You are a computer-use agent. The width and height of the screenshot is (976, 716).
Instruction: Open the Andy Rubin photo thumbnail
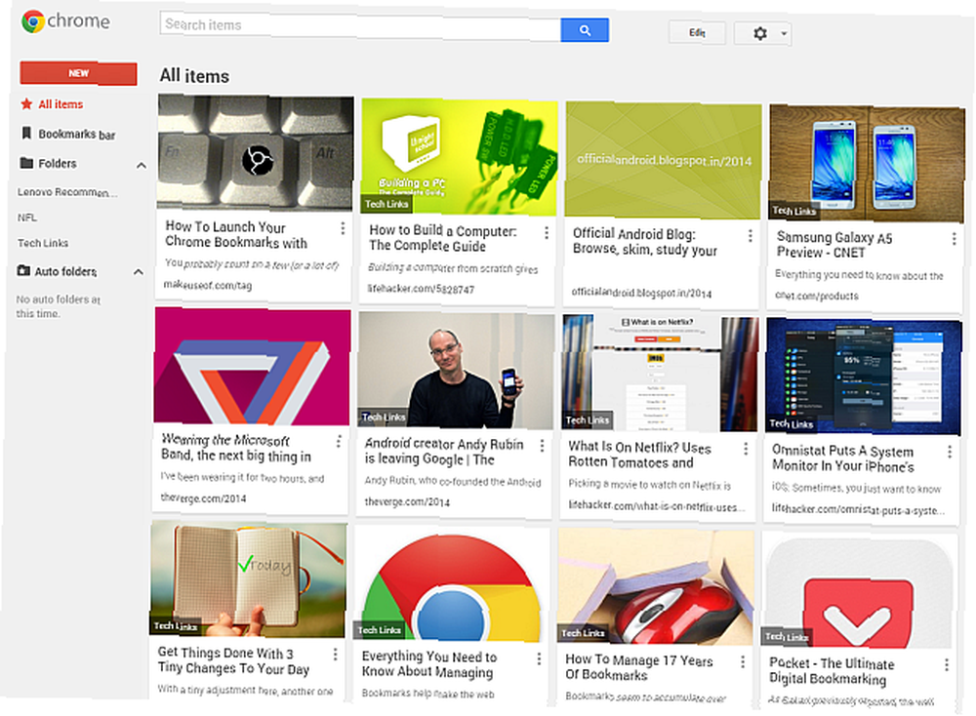456,371
